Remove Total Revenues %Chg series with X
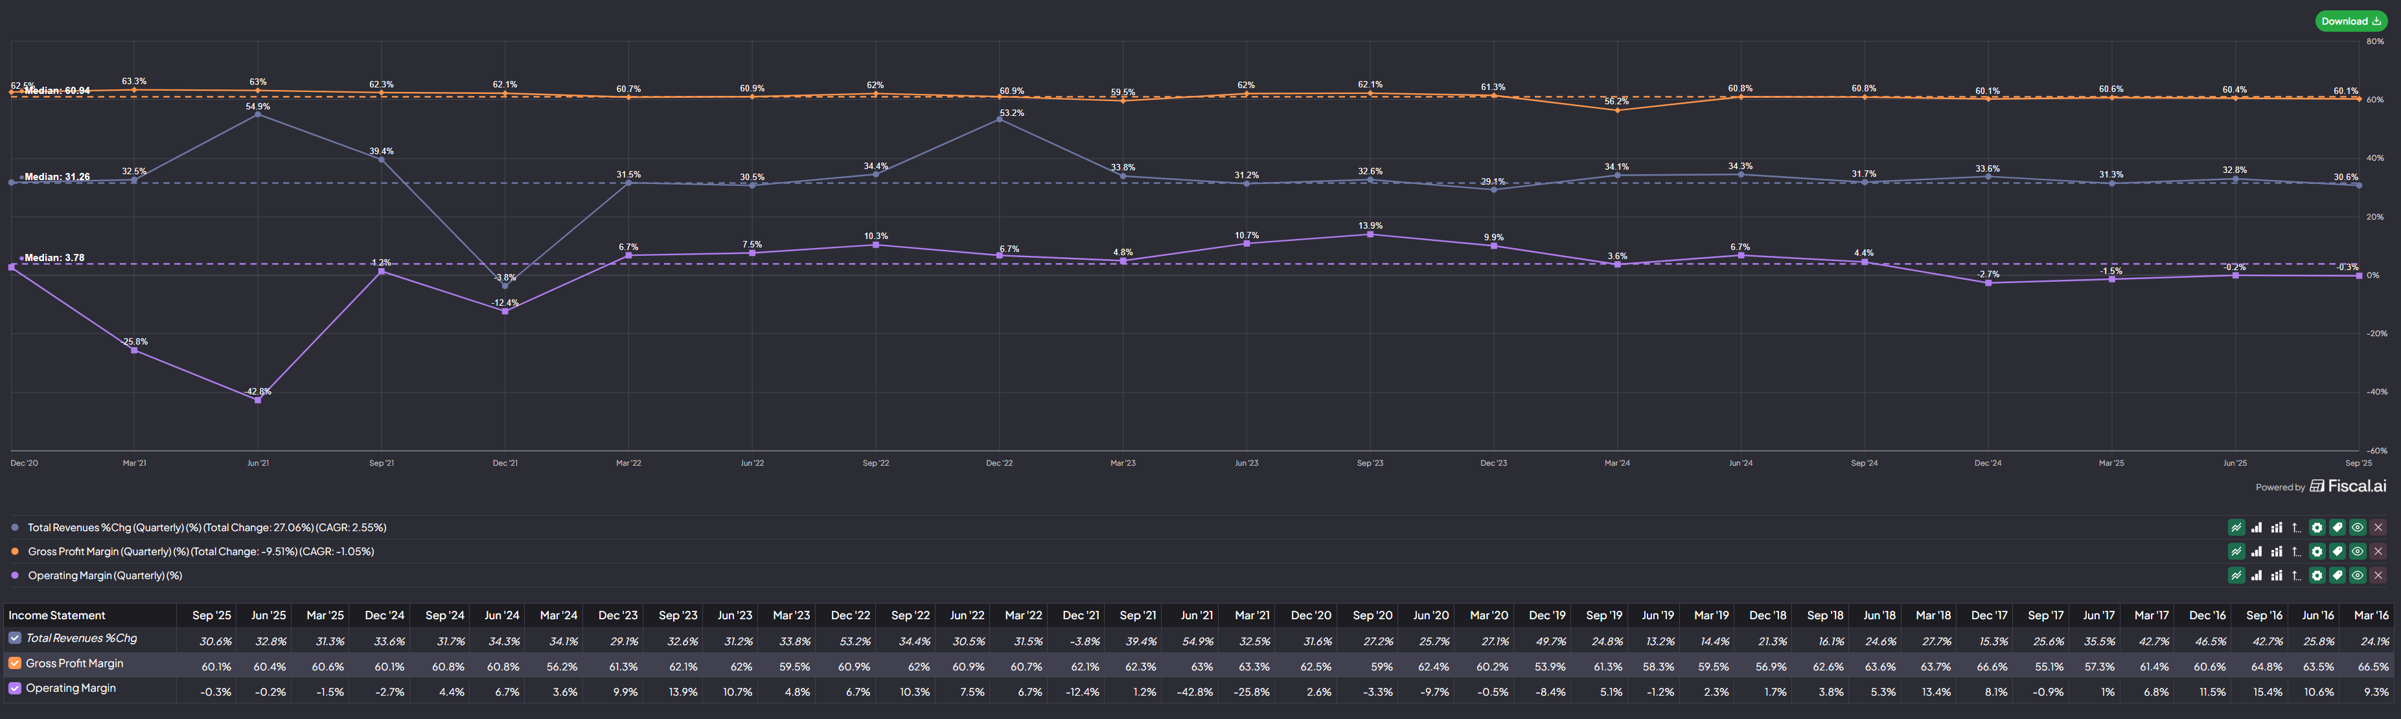The width and height of the screenshot is (2401, 719). click(2378, 527)
